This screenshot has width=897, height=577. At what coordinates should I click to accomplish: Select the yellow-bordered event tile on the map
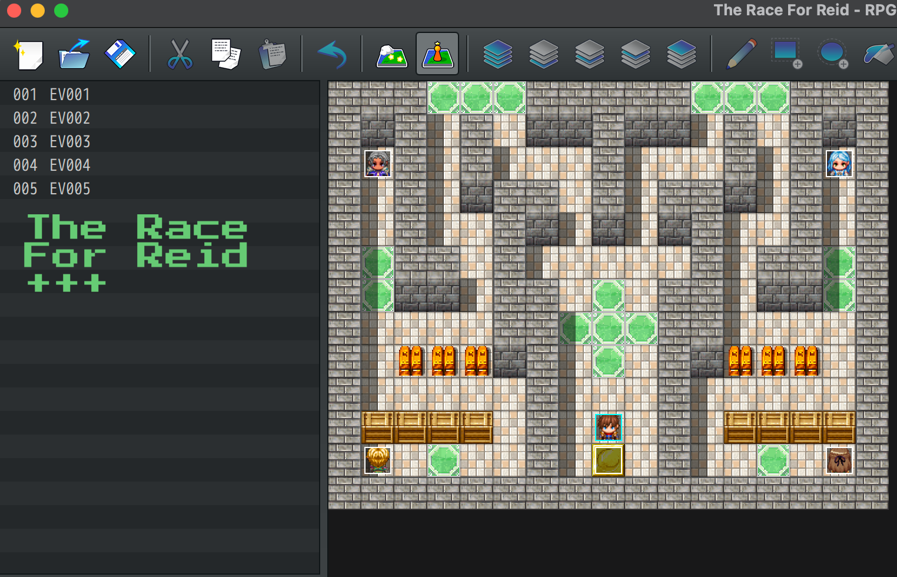coord(608,460)
